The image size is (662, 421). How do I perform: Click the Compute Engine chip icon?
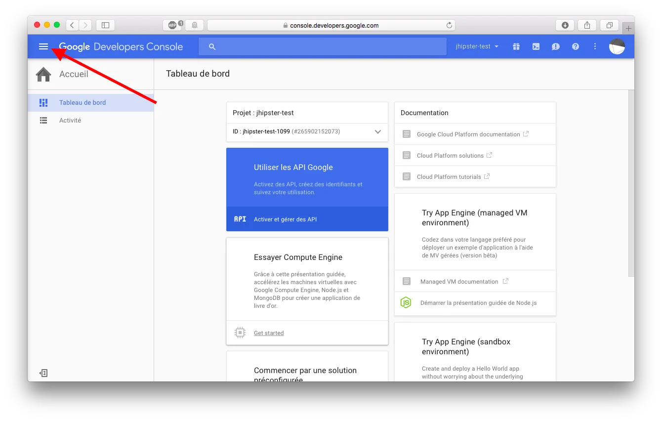[240, 333]
